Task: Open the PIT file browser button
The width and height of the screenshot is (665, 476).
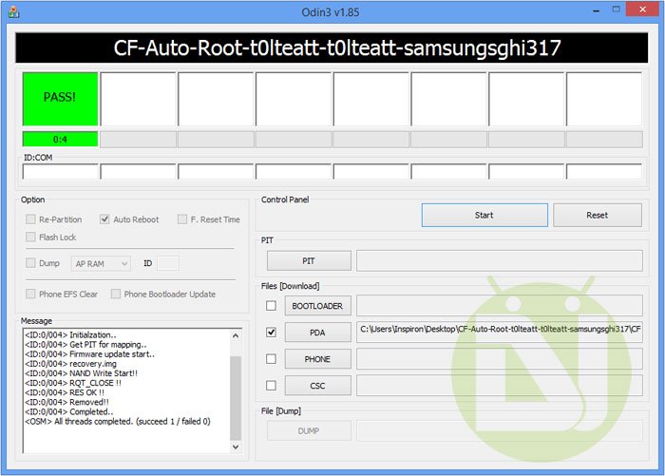Action: [x=309, y=261]
